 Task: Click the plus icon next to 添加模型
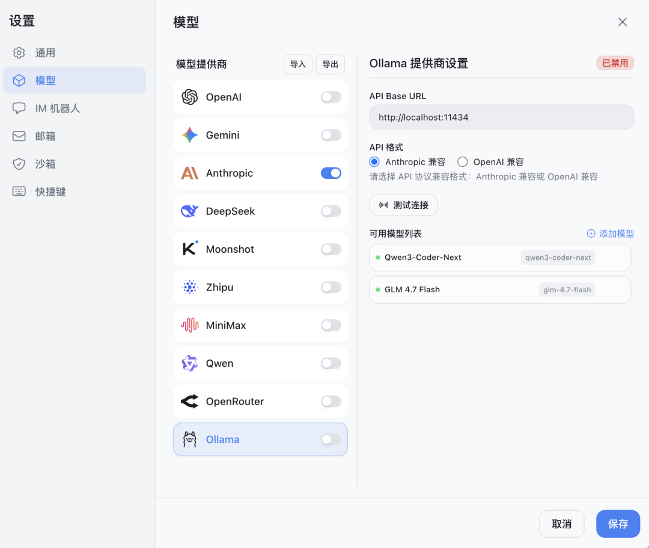pyautogui.click(x=591, y=233)
